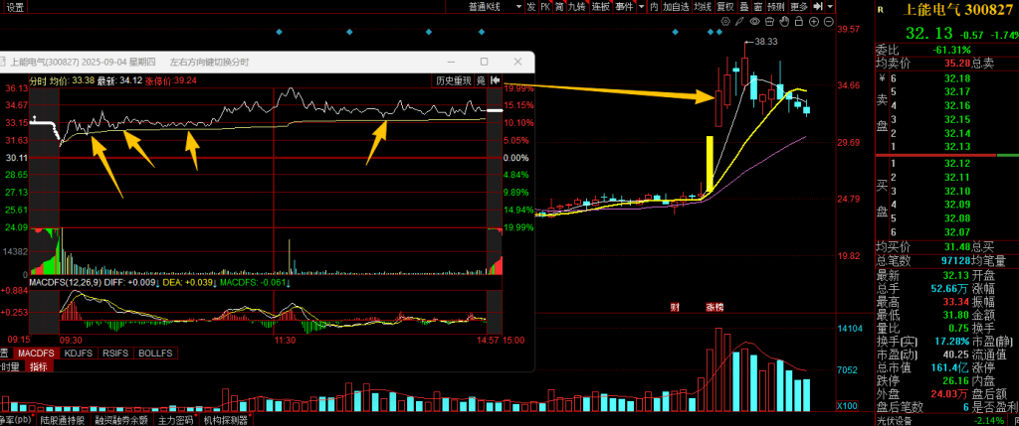The width and height of the screenshot is (1019, 426).
Task: Click the back arrow icon beside 亮
Action: (x=494, y=80)
